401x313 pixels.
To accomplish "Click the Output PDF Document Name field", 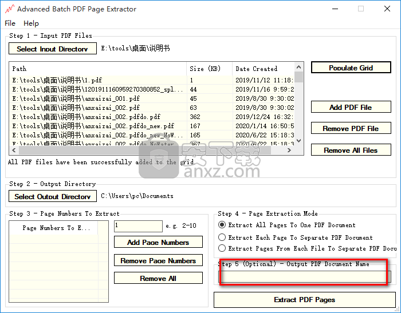I will (x=304, y=276).
